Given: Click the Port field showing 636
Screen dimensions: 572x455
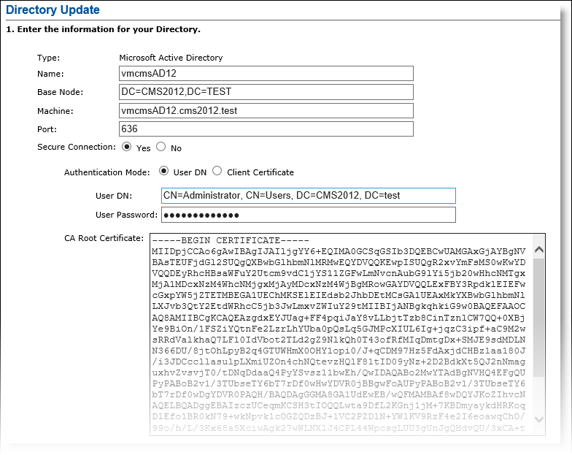Looking at the screenshot, I should (266, 129).
